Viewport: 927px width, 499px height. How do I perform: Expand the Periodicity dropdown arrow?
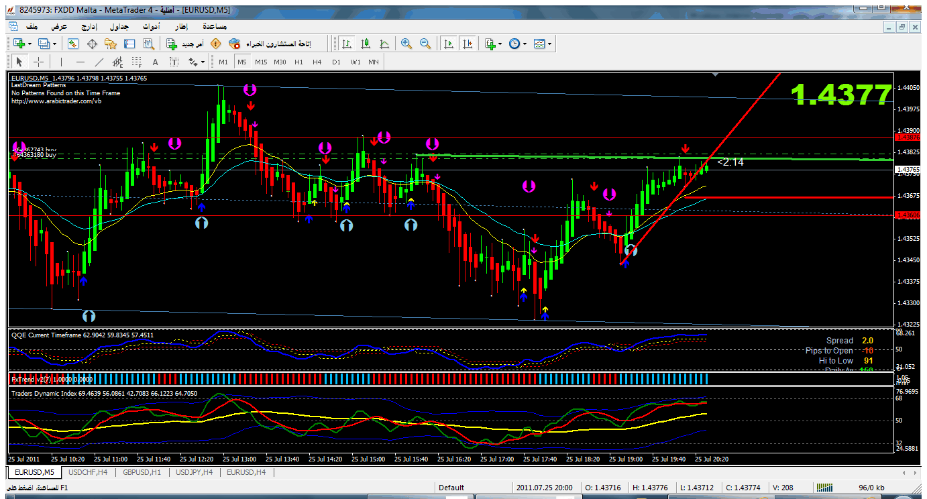[x=525, y=44]
